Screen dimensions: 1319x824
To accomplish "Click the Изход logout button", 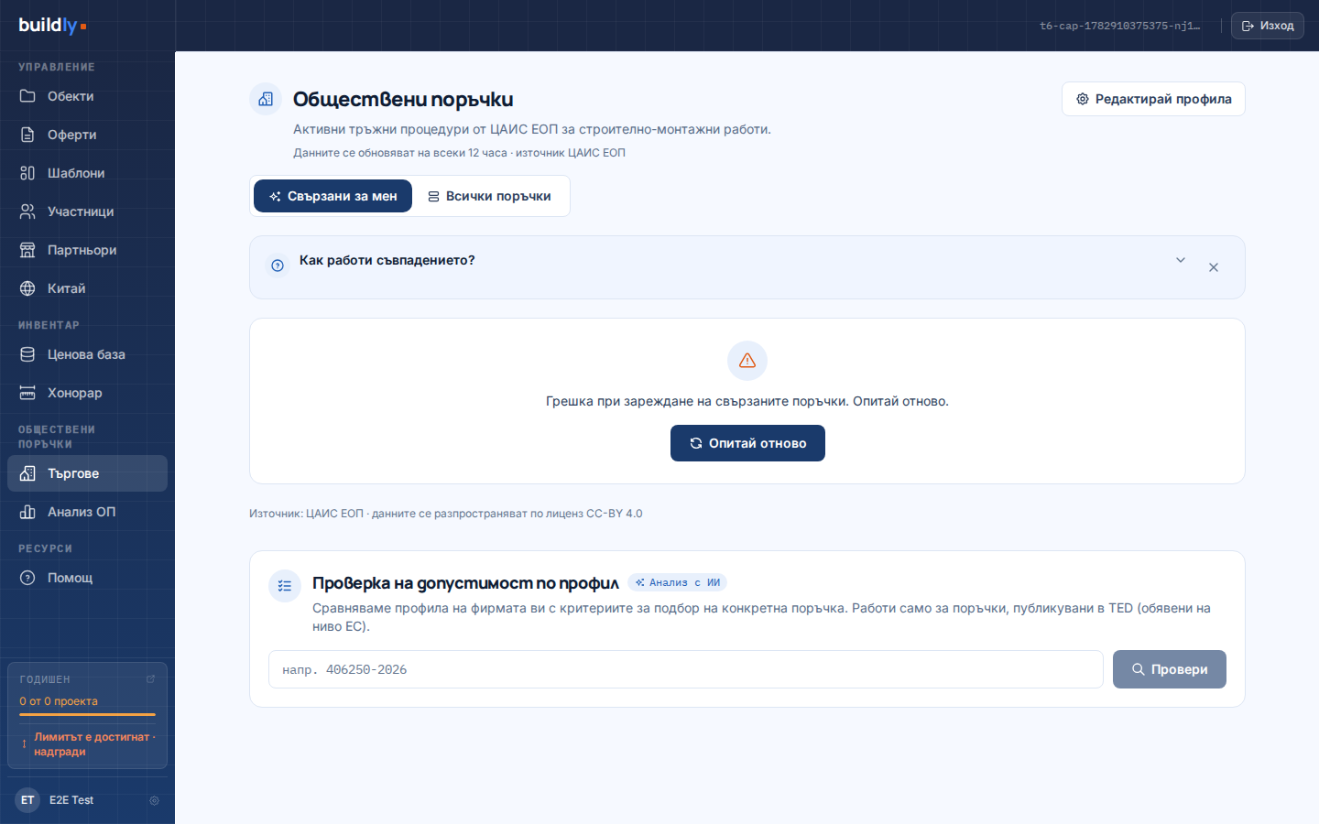I will [1268, 26].
